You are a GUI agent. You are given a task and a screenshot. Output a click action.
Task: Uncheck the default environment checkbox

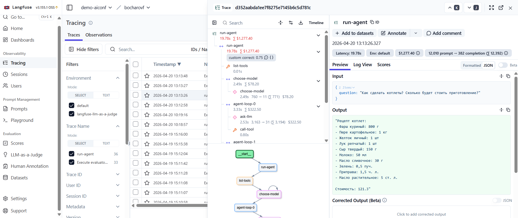(72, 105)
